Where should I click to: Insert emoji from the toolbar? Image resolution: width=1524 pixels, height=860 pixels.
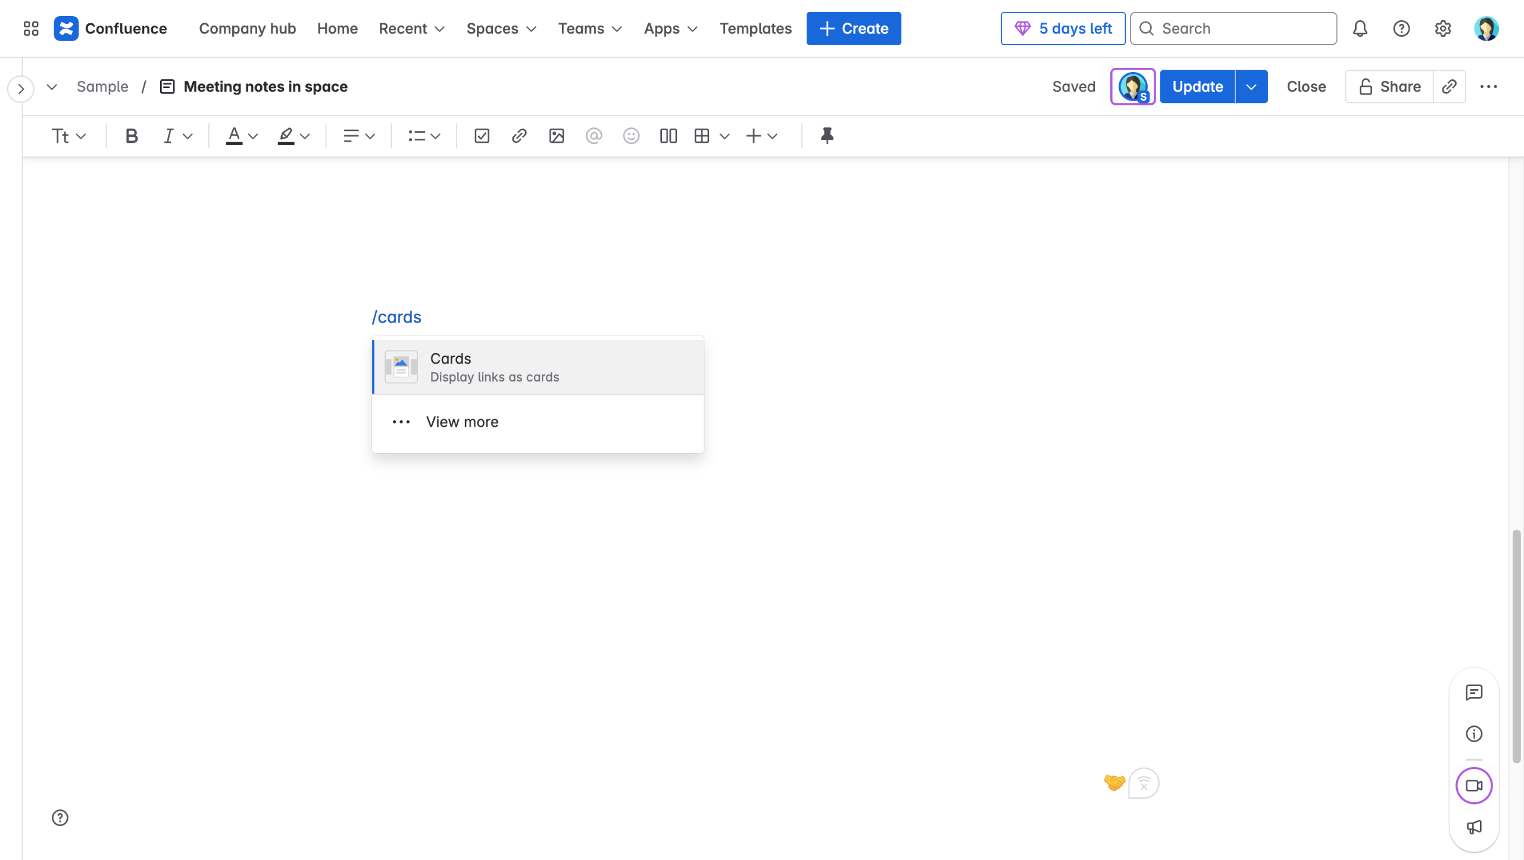click(631, 136)
